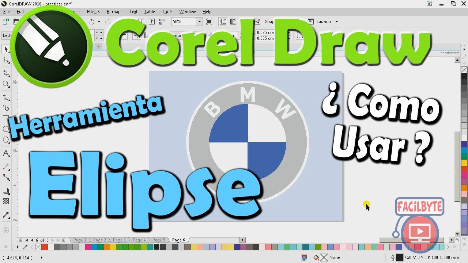Screen dimensions: 468x263
Task: Open the Bitmaps menu
Action: tap(114, 12)
